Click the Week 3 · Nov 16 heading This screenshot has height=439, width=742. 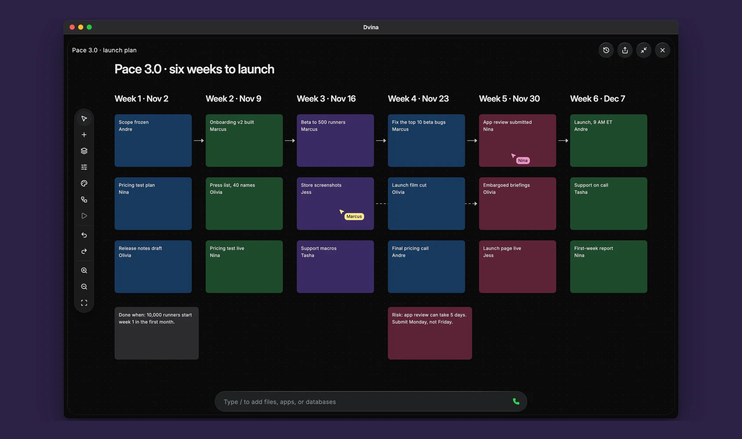[326, 99]
